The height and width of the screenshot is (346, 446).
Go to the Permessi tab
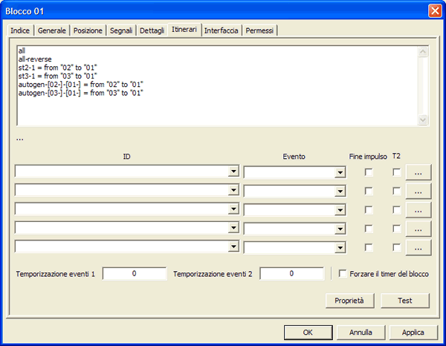coord(259,30)
